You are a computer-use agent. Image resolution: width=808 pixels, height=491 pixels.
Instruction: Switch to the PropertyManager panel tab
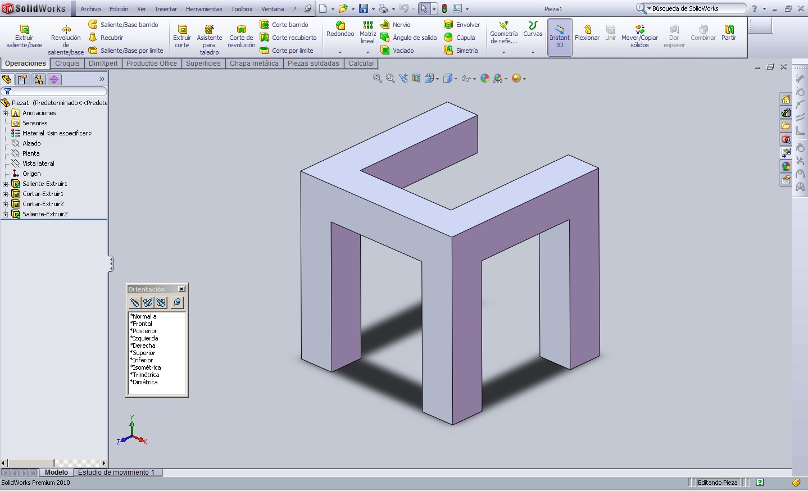click(x=22, y=79)
